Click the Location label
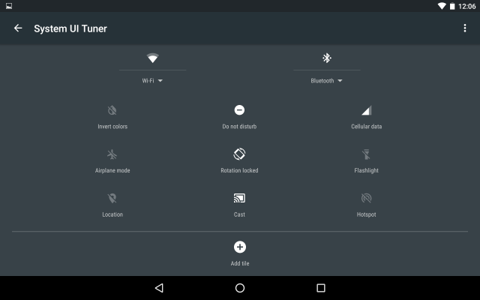Image resolution: width=480 pixels, height=300 pixels. tap(112, 214)
